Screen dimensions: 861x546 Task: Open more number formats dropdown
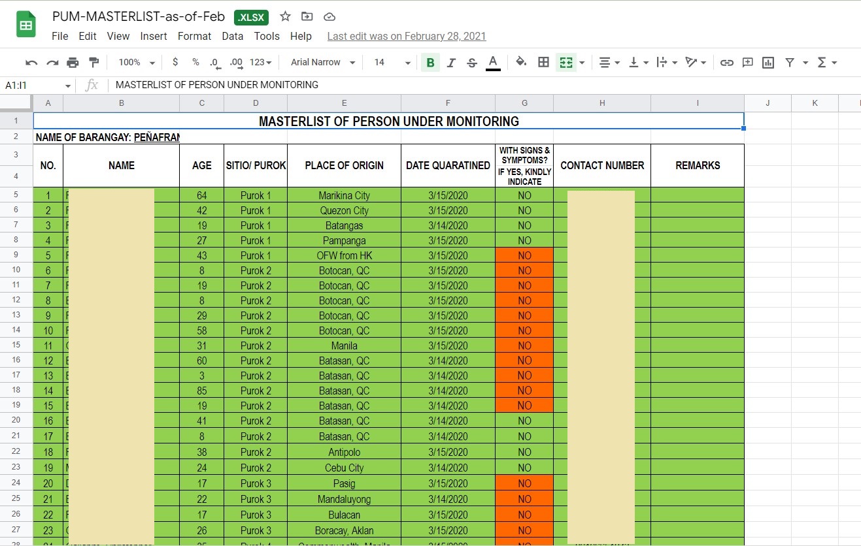[x=260, y=63]
